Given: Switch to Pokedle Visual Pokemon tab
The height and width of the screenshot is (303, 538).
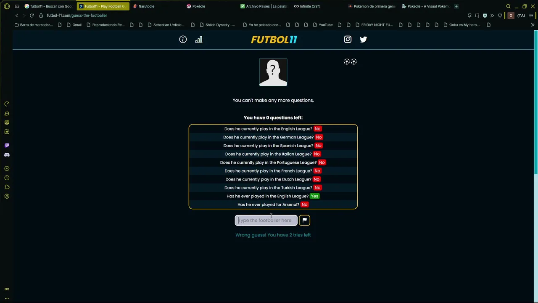Looking at the screenshot, I should [x=426, y=6].
